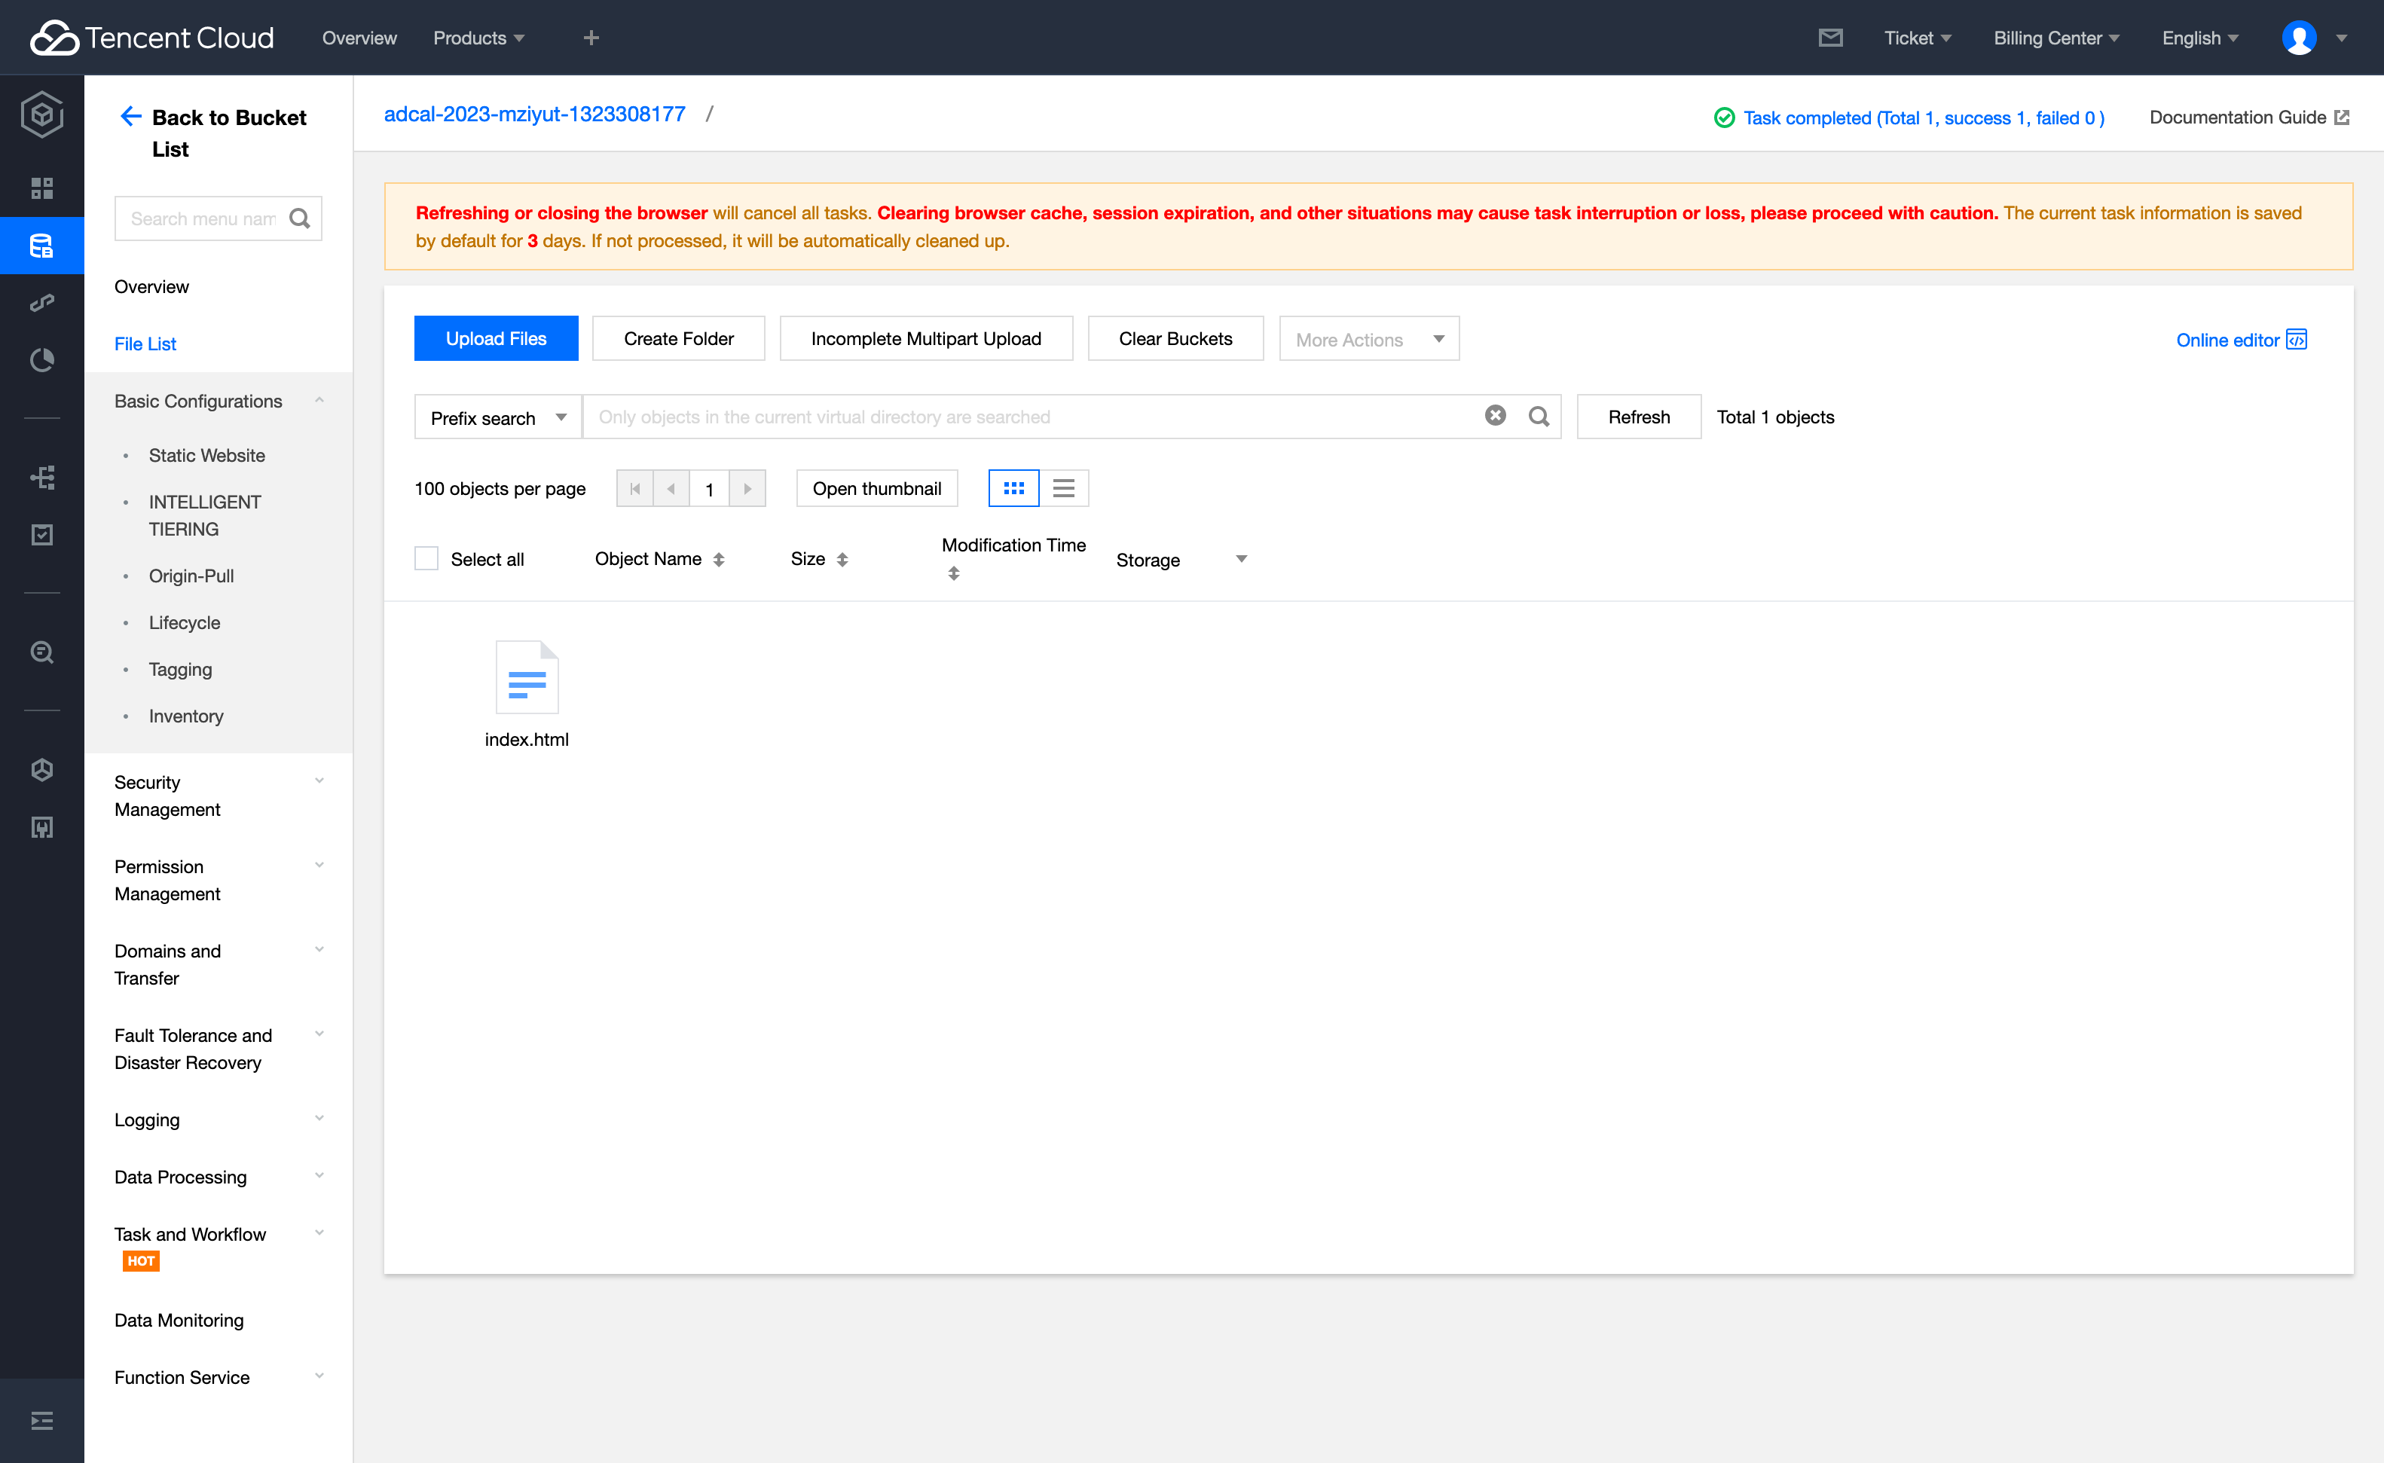2384x1463 pixels.
Task: Open the Lifecycle configuration
Action: click(x=185, y=622)
